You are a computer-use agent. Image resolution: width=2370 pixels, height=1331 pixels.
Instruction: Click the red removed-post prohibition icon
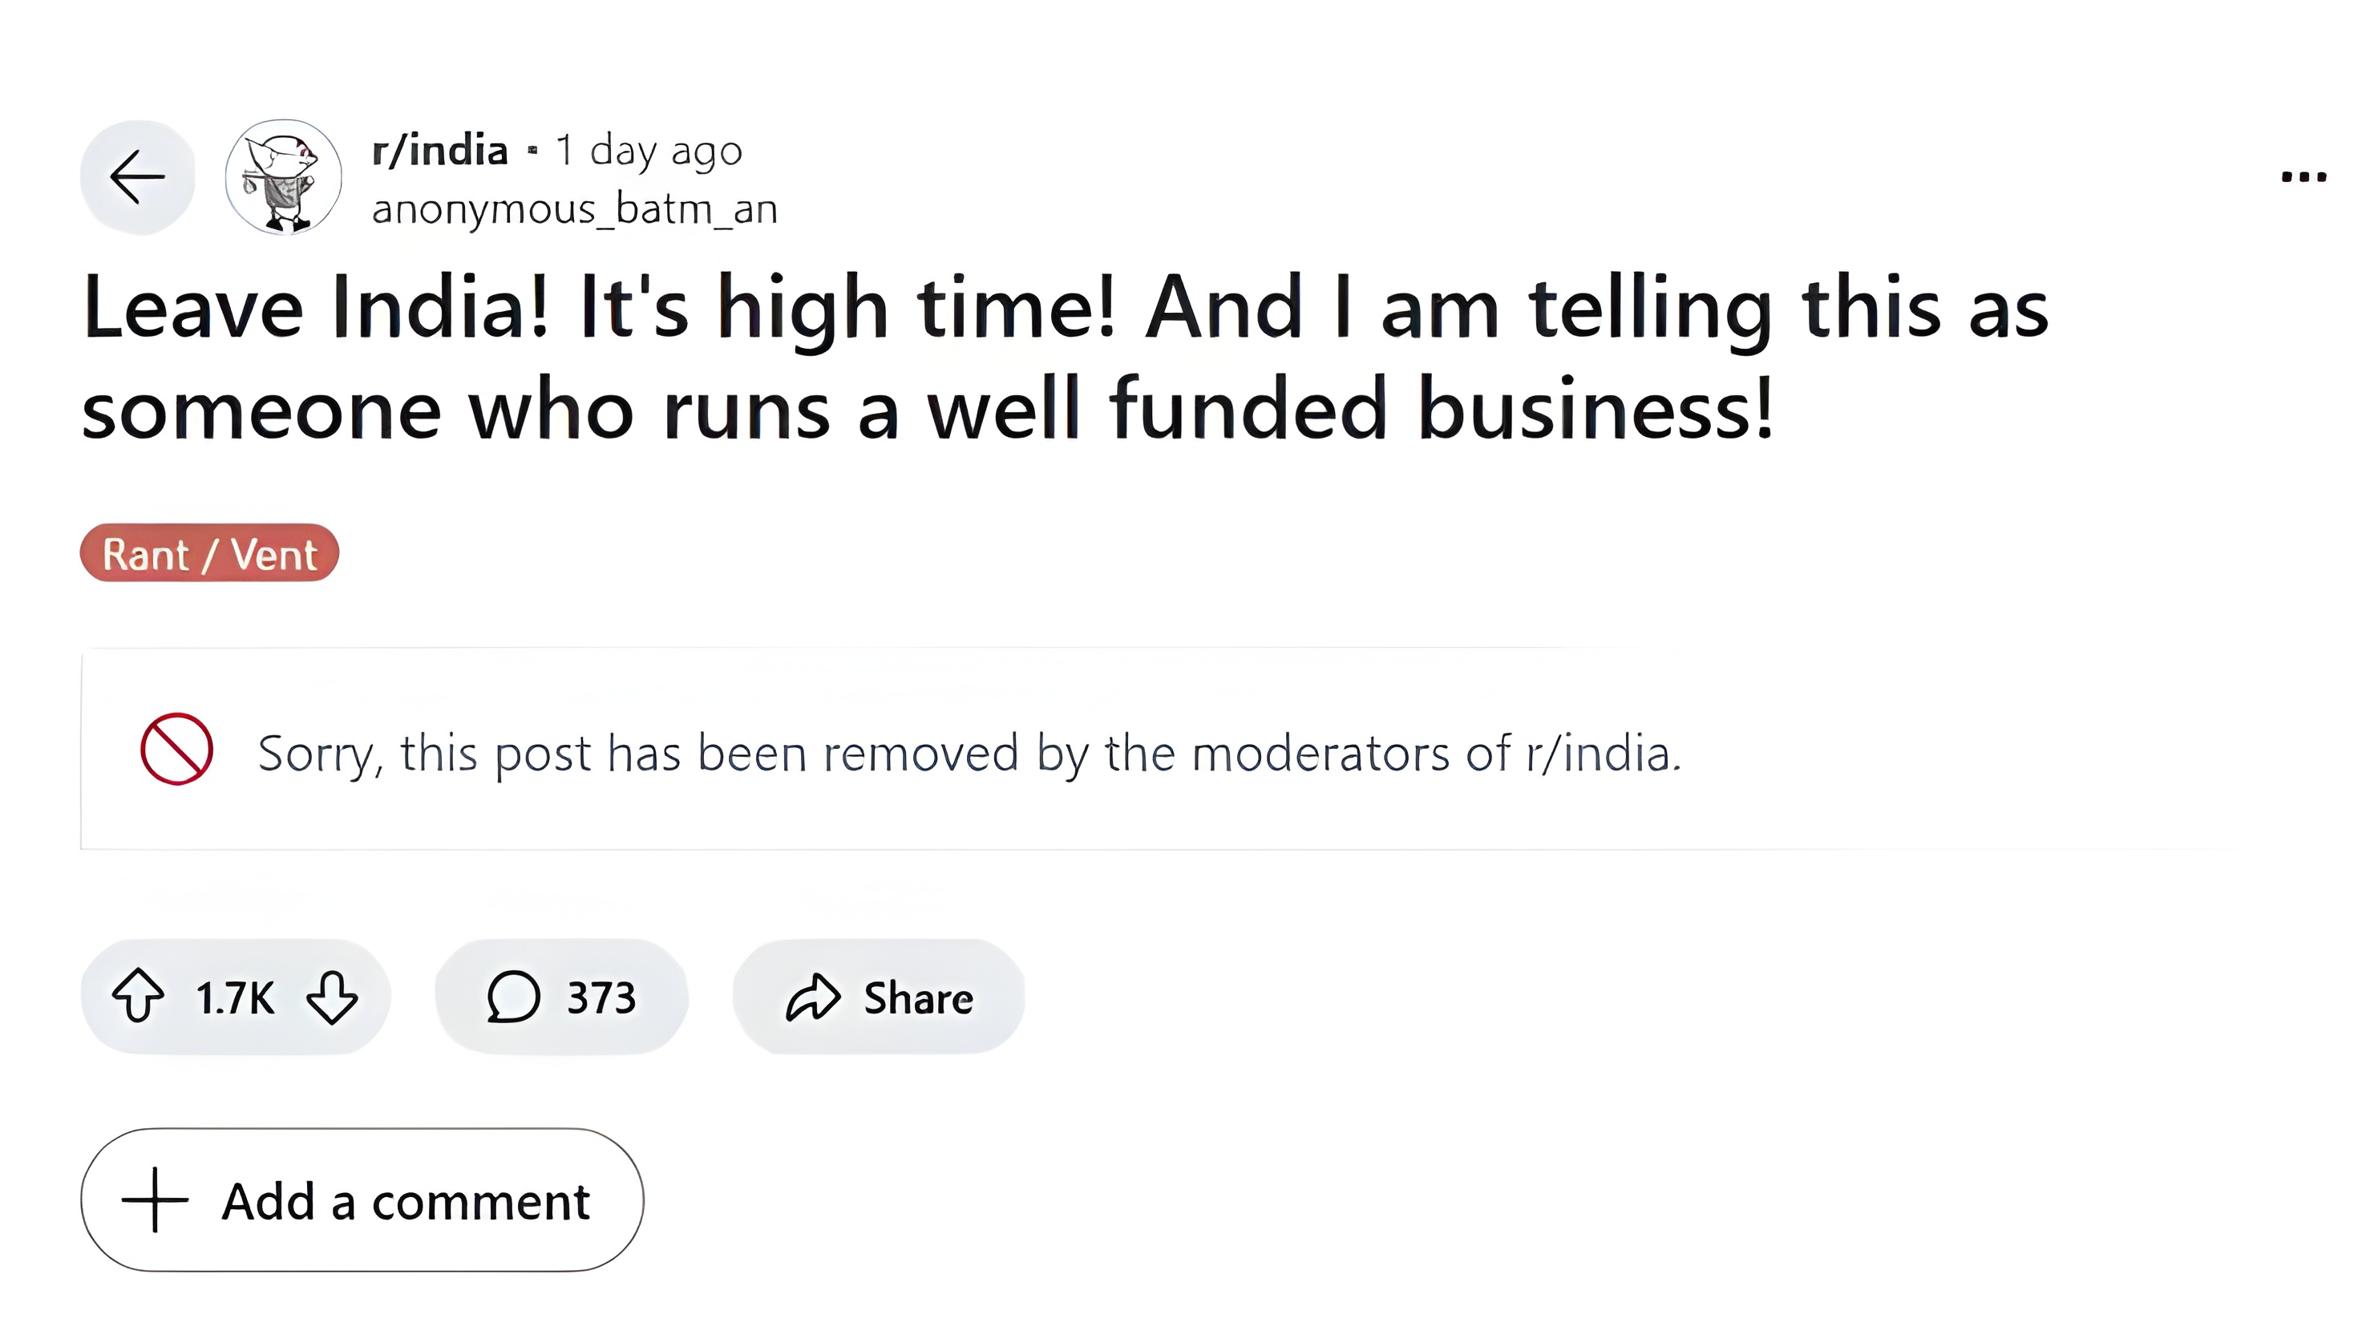click(176, 749)
